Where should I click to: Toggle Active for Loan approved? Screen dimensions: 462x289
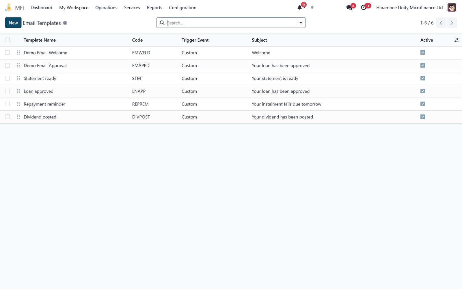point(423,91)
